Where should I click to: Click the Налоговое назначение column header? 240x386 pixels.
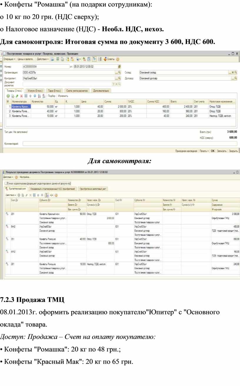(223, 101)
